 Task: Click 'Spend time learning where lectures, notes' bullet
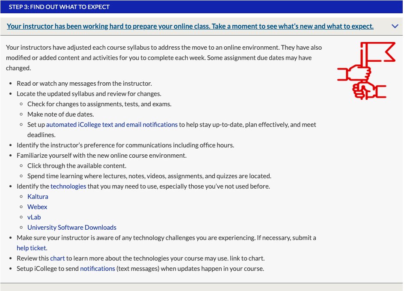coord(149,176)
